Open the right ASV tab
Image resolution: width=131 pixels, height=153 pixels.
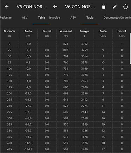[73, 18]
